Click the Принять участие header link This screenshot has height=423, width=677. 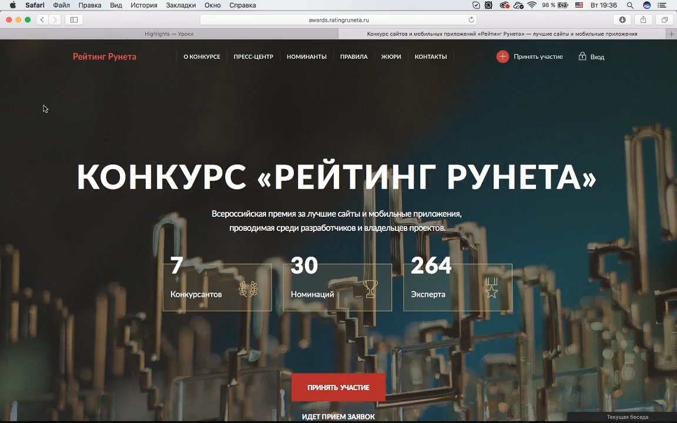(x=538, y=56)
